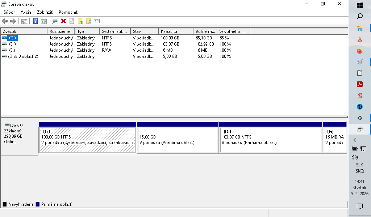Launch VLC media player from the taskbar
The height and width of the screenshot is (217, 371).
359,40
